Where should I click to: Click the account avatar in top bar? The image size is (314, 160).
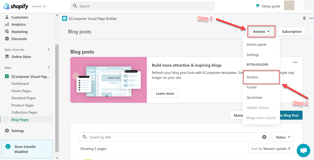289,5
